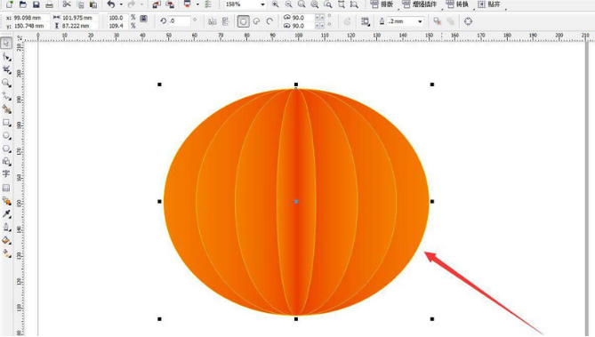Click the rotation angle input field
This screenshot has width=595, height=337.
179,21
